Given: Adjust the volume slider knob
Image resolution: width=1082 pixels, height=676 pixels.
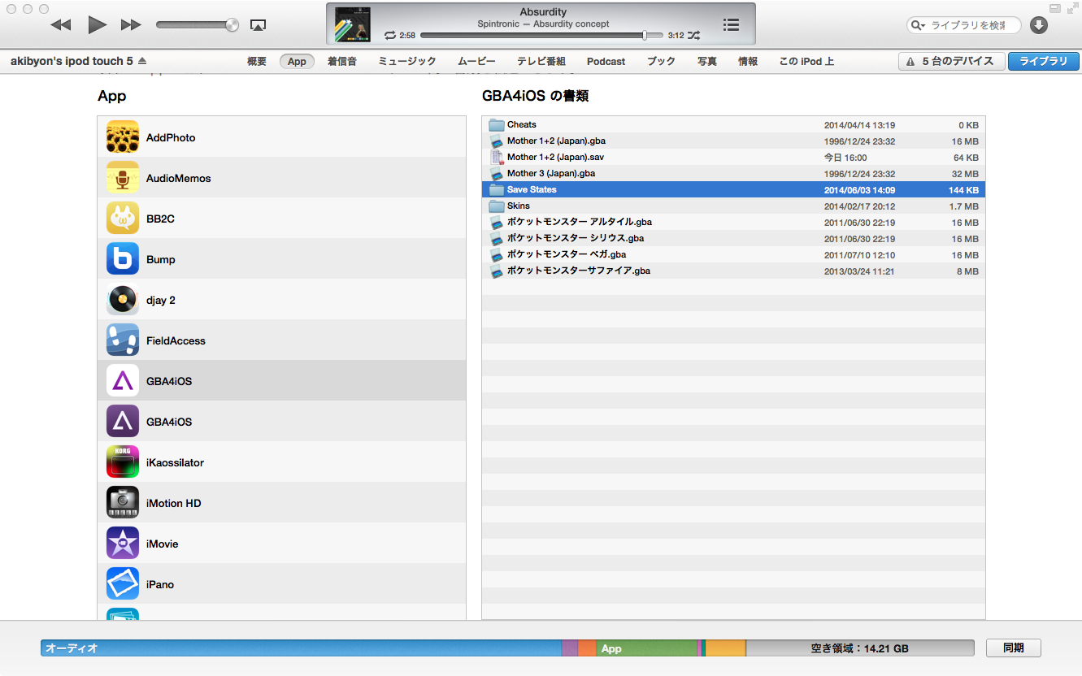Looking at the screenshot, I should click(x=232, y=25).
